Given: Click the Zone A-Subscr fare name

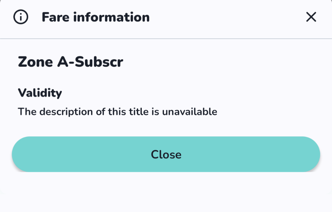Looking at the screenshot, I should [70, 62].
